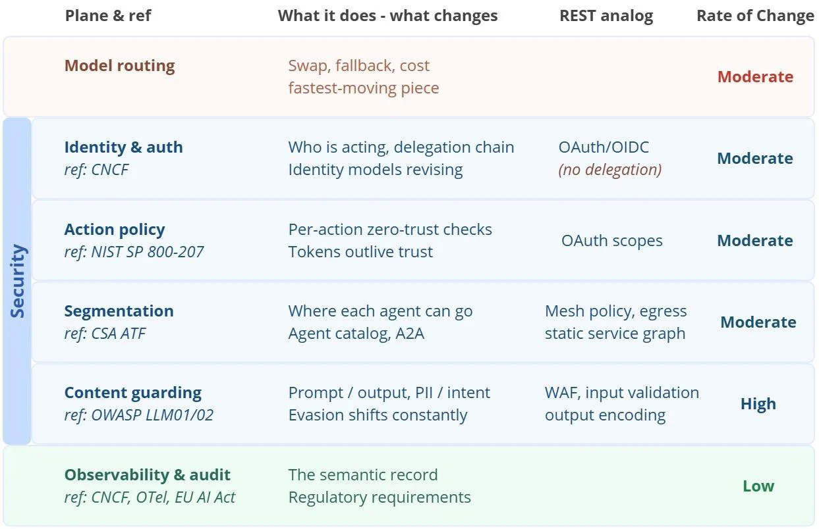Select the Action policy heading

pos(115,230)
